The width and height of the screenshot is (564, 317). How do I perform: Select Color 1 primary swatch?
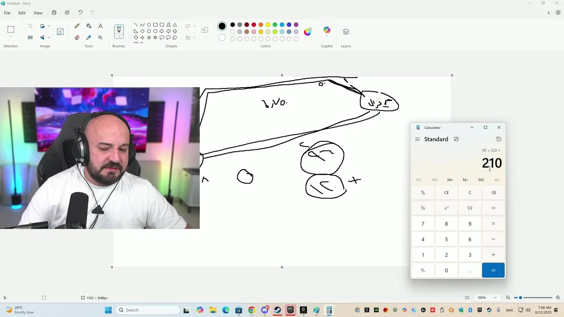pos(222,26)
